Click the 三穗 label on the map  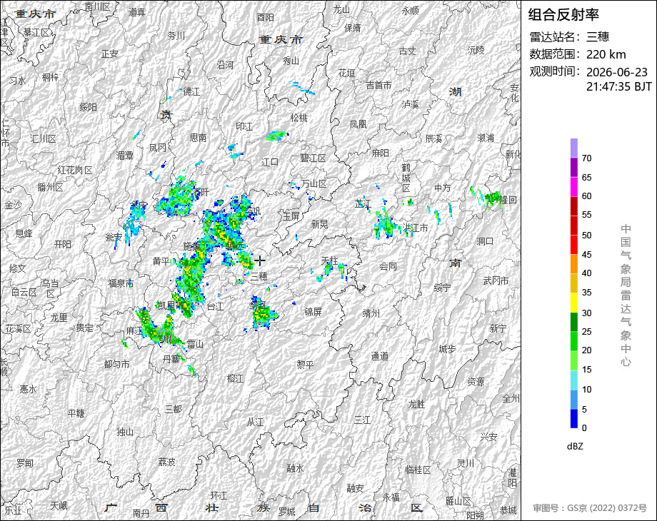tap(259, 276)
